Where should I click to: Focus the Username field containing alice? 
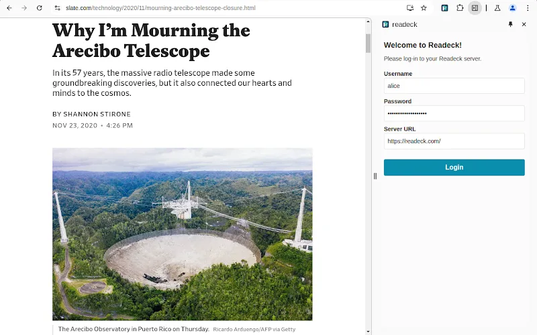tap(454, 86)
